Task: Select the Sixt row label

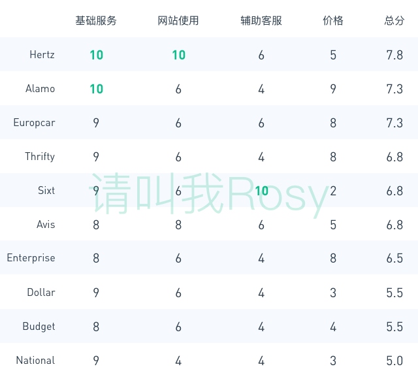Action: (46, 190)
